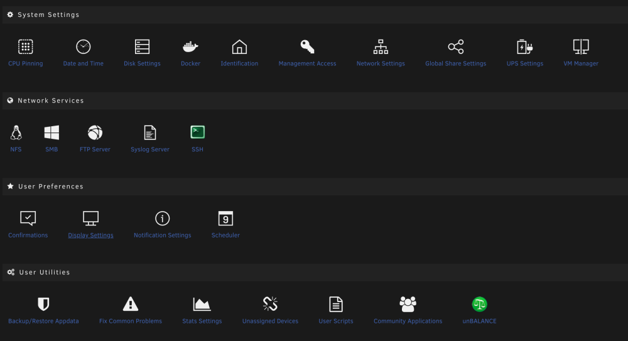Click the VM Manager monitors icon
Viewport: 628px width, 341px height.
click(581, 47)
